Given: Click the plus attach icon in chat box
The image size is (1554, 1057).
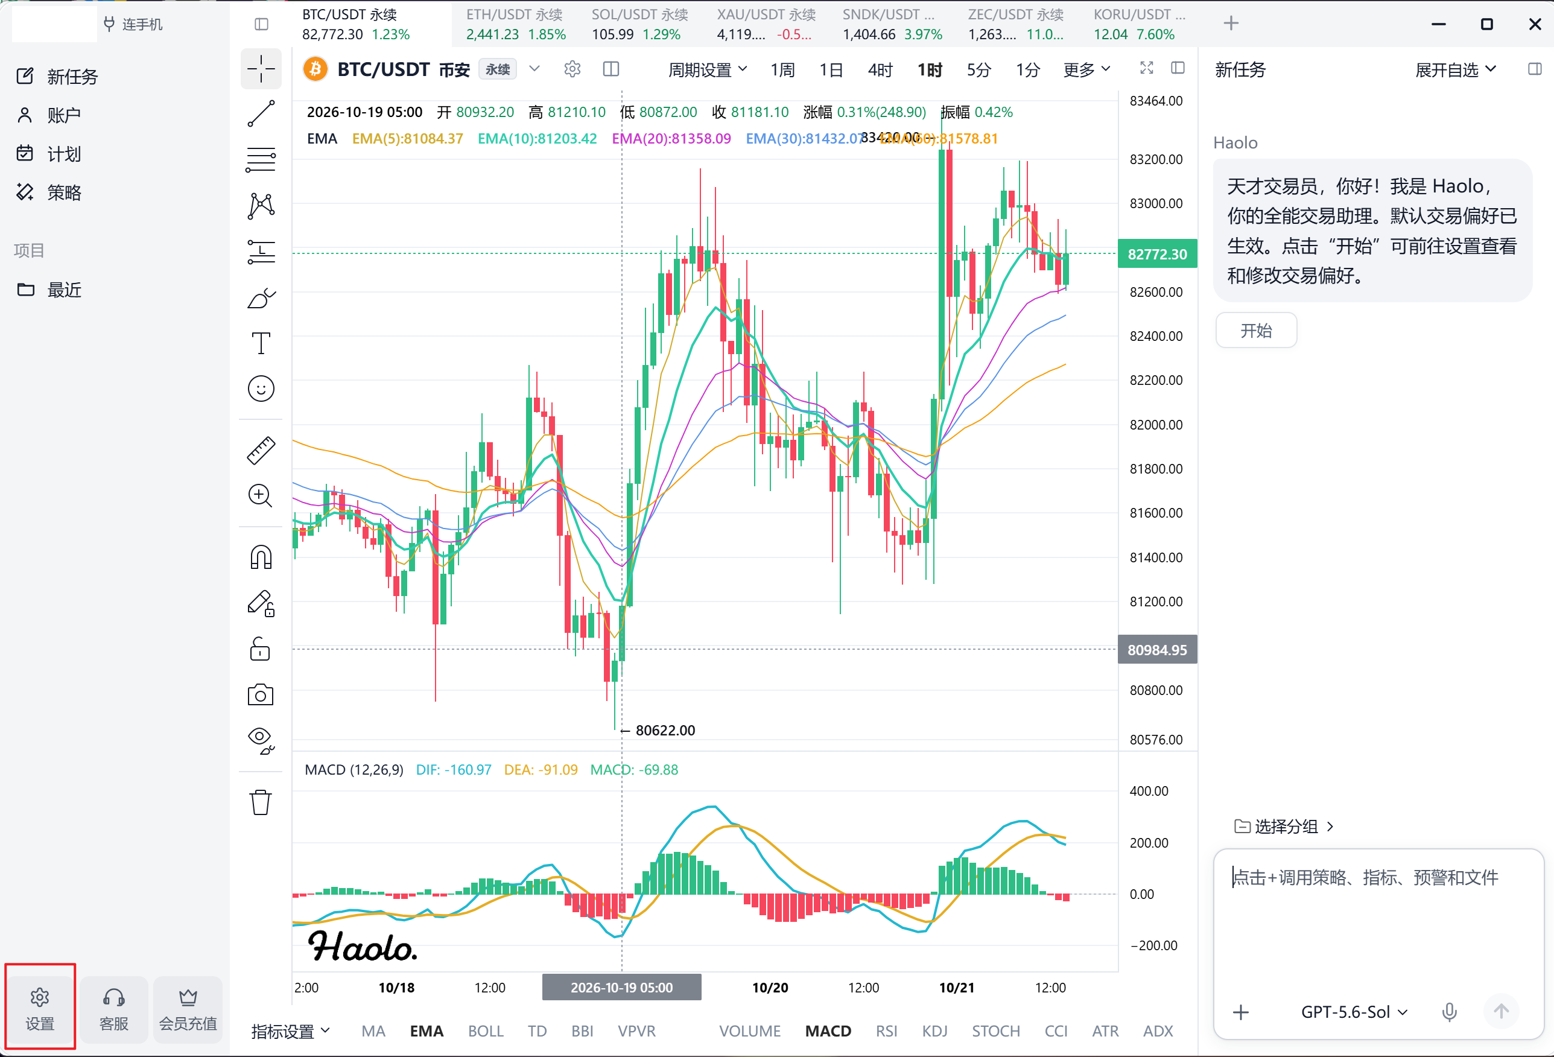Looking at the screenshot, I should coord(1241,1012).
